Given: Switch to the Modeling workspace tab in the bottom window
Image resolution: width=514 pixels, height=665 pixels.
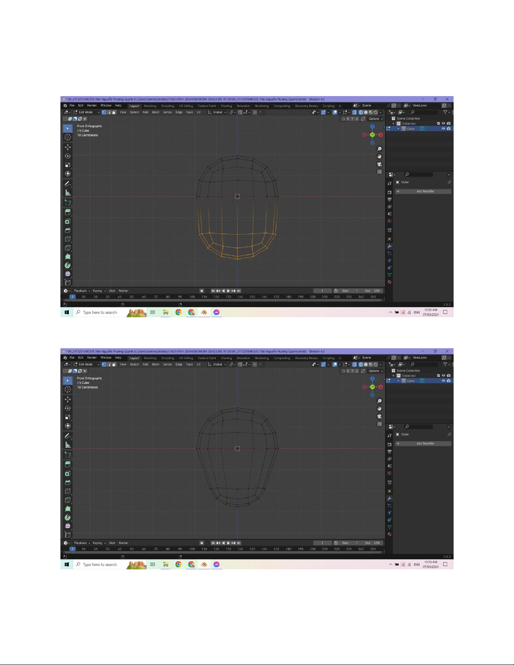Looking at the screenshot, I should (x=150, y=358).
